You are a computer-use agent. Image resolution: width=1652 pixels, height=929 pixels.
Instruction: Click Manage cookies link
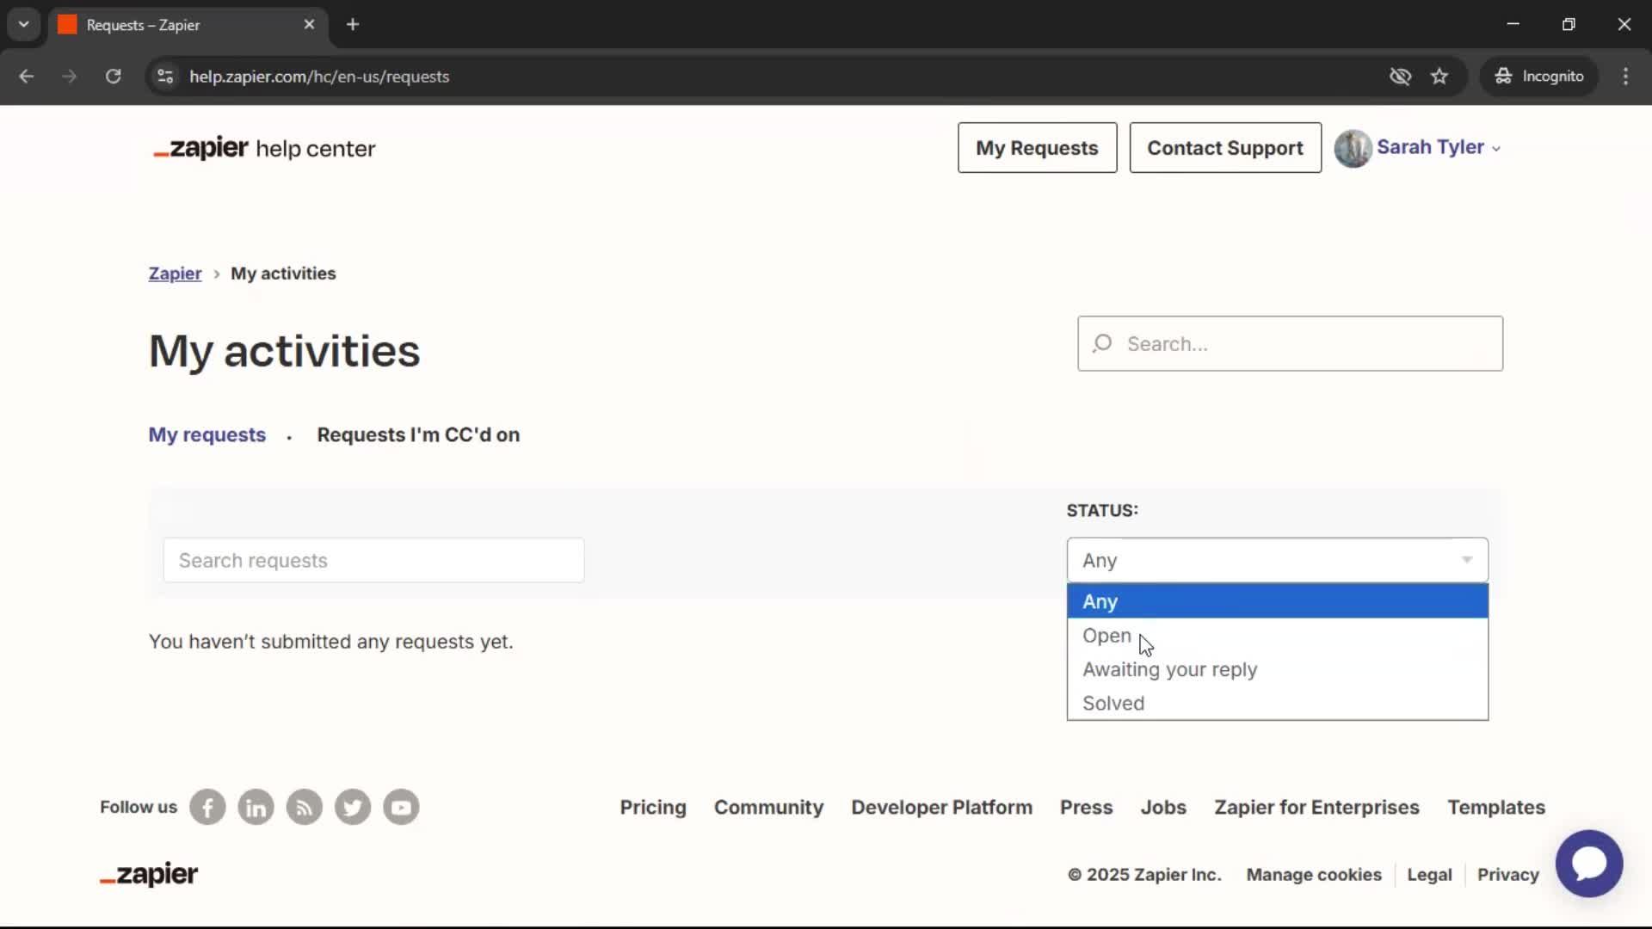[x=1314, y=874]
